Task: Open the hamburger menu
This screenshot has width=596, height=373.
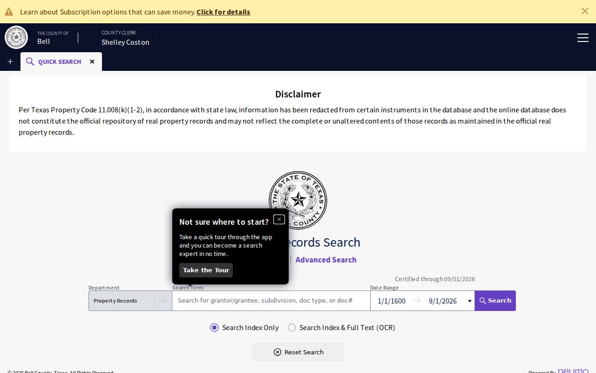Action: tap(583, 38)
